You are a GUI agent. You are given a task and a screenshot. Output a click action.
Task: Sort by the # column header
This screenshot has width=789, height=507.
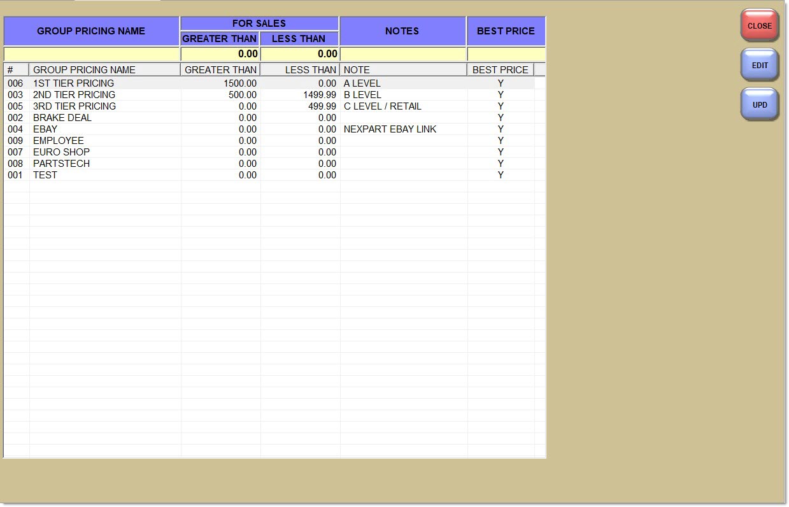click(16, 70)
